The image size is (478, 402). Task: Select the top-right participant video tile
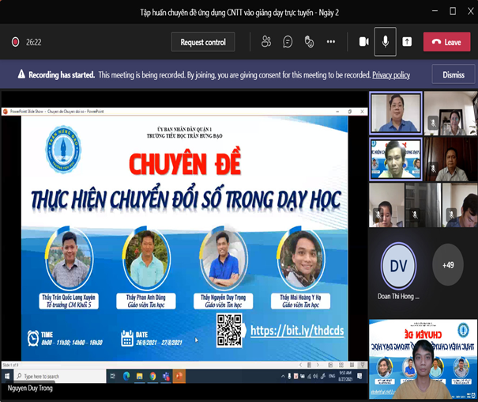(x=450, y=113)
